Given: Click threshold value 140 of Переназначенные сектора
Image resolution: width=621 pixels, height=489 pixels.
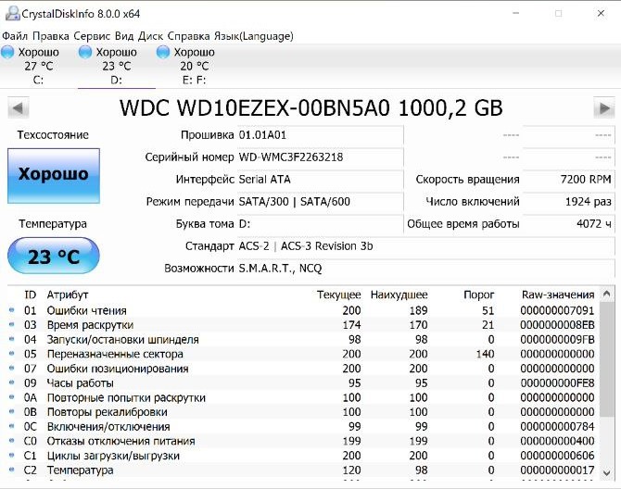Looking at the screenshot, I should pyautogui.click(x=485, y=354).
